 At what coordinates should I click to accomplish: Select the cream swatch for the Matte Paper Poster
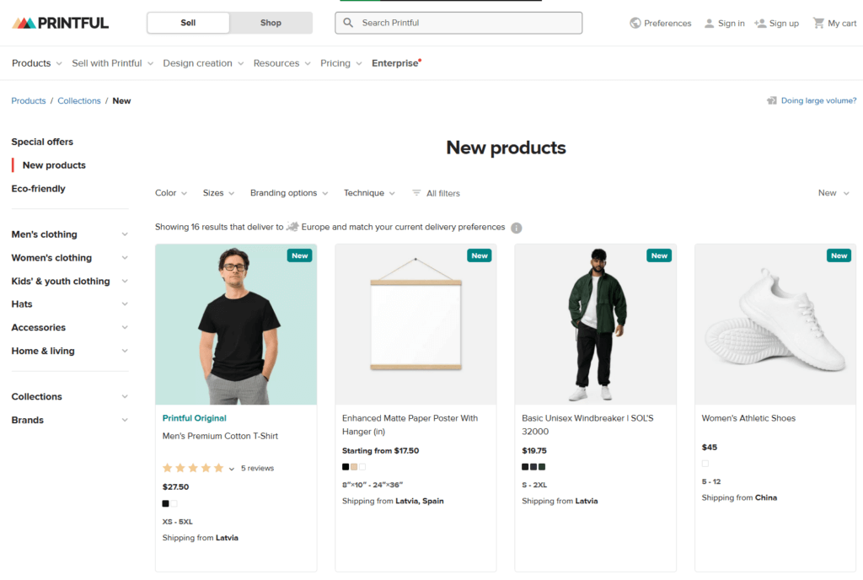coord(353,466)
